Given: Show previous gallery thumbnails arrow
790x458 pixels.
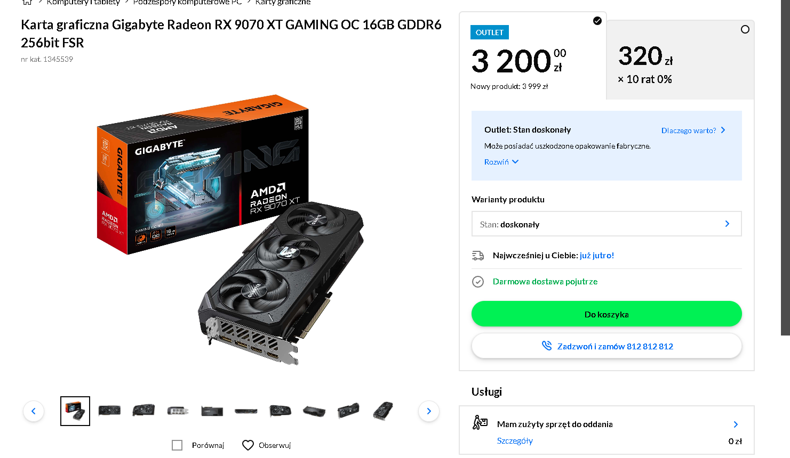Looking at the screenshot, I should [34, 411].
